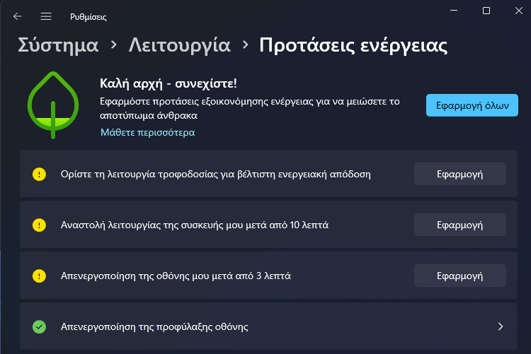The image size is (531, 354).
Task: Click green checkmark icon beside screensaver recommendation
Action: [39, 326]
